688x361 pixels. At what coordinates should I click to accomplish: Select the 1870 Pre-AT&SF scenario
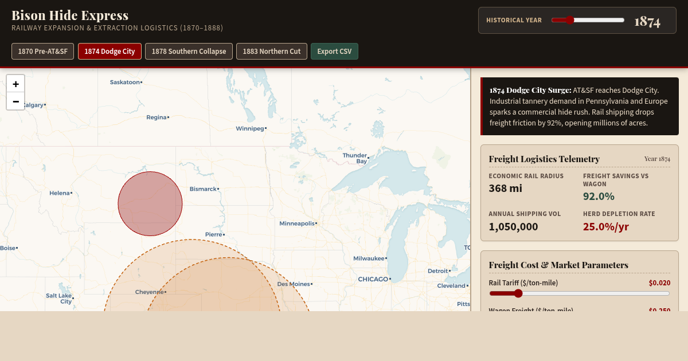click(42, 51)
